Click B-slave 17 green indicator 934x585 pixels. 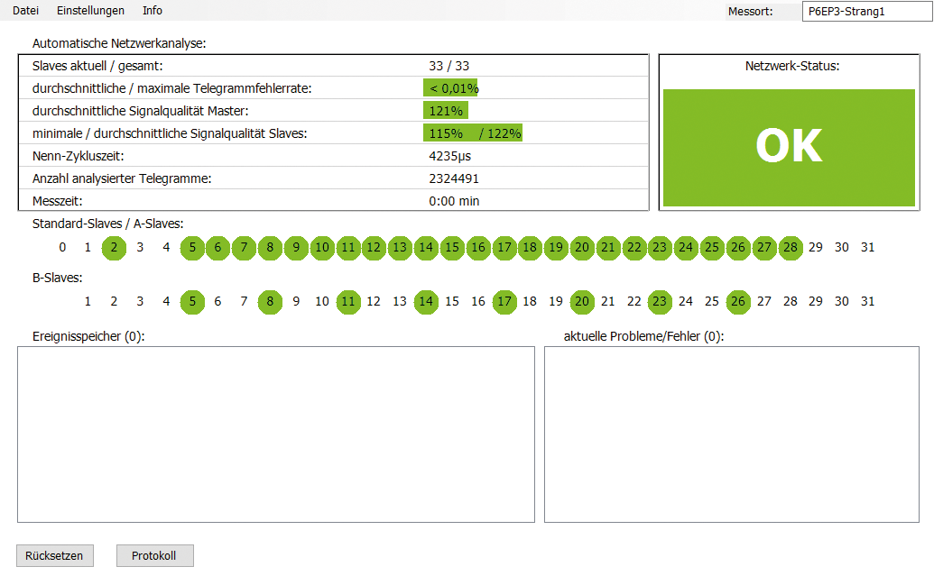pos(504,302)
